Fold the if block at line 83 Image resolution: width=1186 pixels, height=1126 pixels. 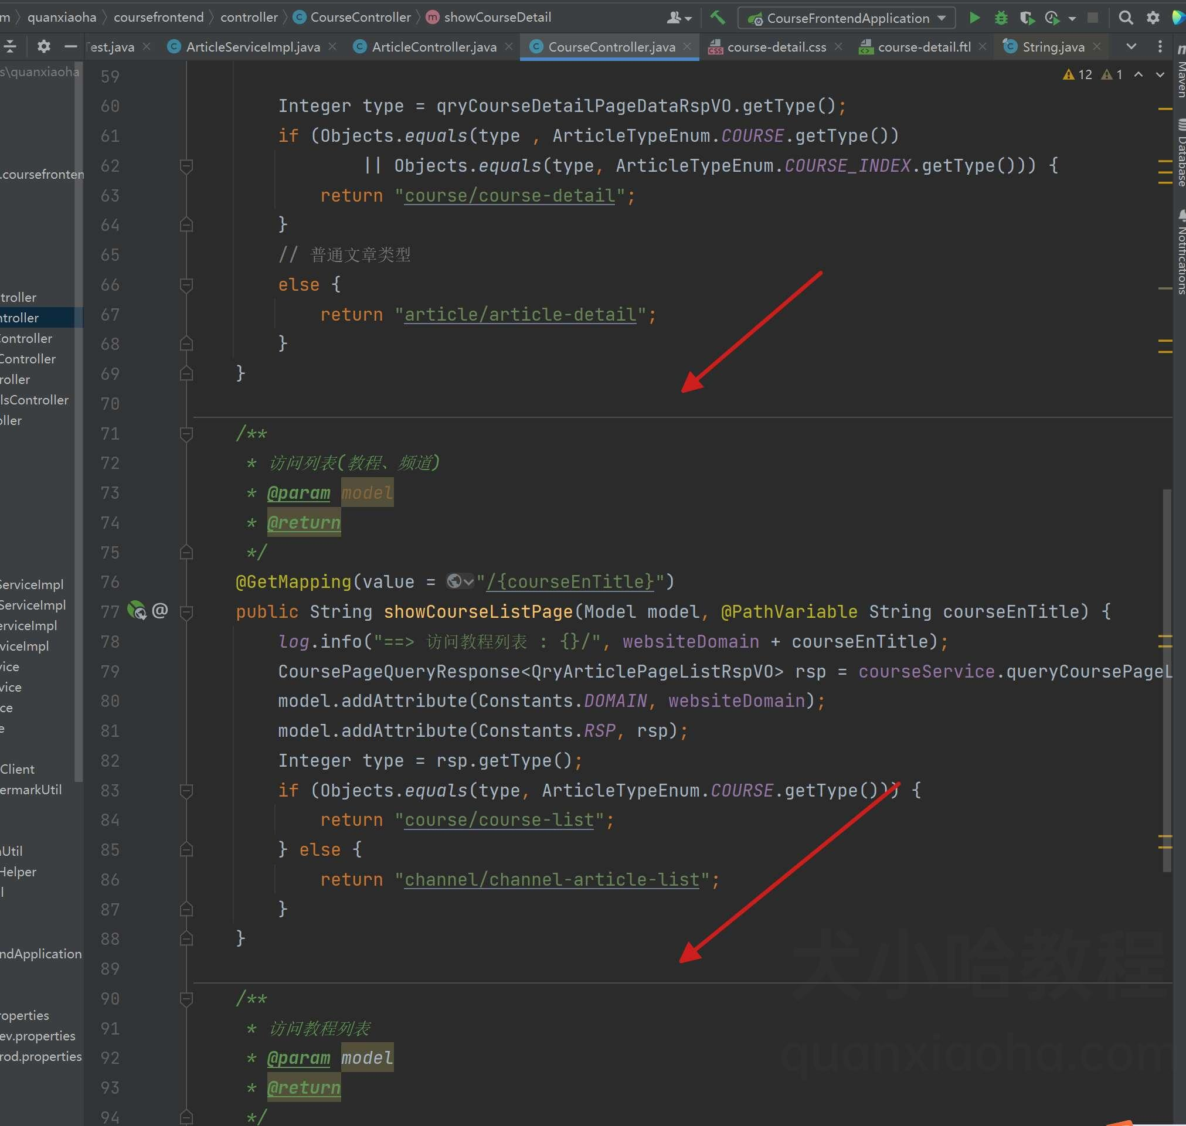tap(186, 791)
